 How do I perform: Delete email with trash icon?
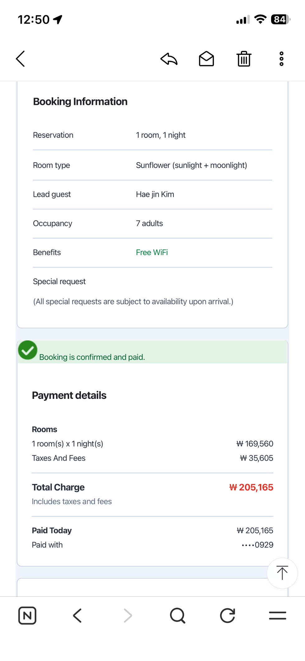[x=244, y=59]
